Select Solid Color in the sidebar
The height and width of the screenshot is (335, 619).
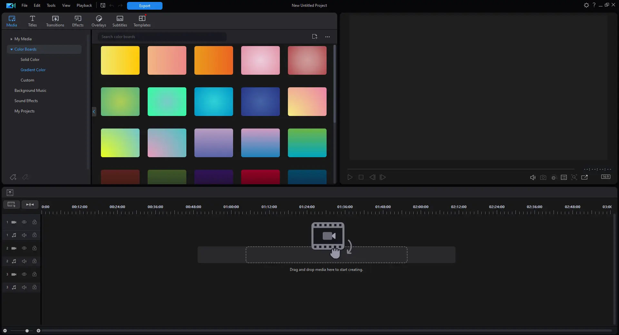click(30, 60)
